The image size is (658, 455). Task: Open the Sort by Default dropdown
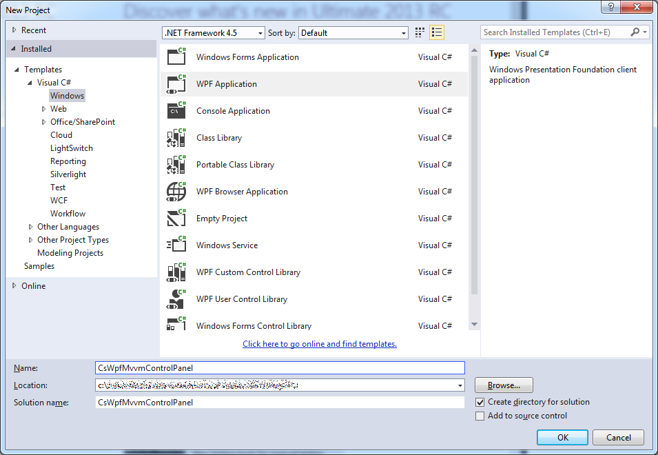[353, 32]
